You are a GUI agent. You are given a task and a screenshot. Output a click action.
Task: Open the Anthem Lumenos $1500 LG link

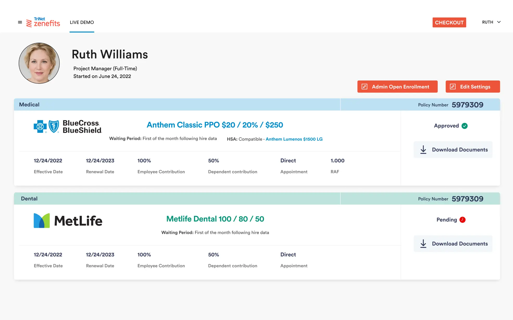tap(294, 139)
